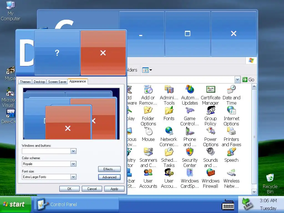Open Windows CardSpace icon
Viewport: 284px width, 213px height.
pos(190,173)
